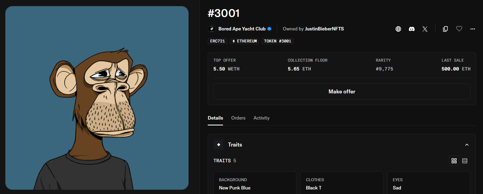Screen dimensions: 483x194
Task: Click the Bored Ape Yacht Club avatar
Action: pyautogui.click(x=212, y=29)
